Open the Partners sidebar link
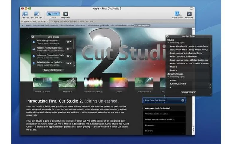 [x=164, y=131]
